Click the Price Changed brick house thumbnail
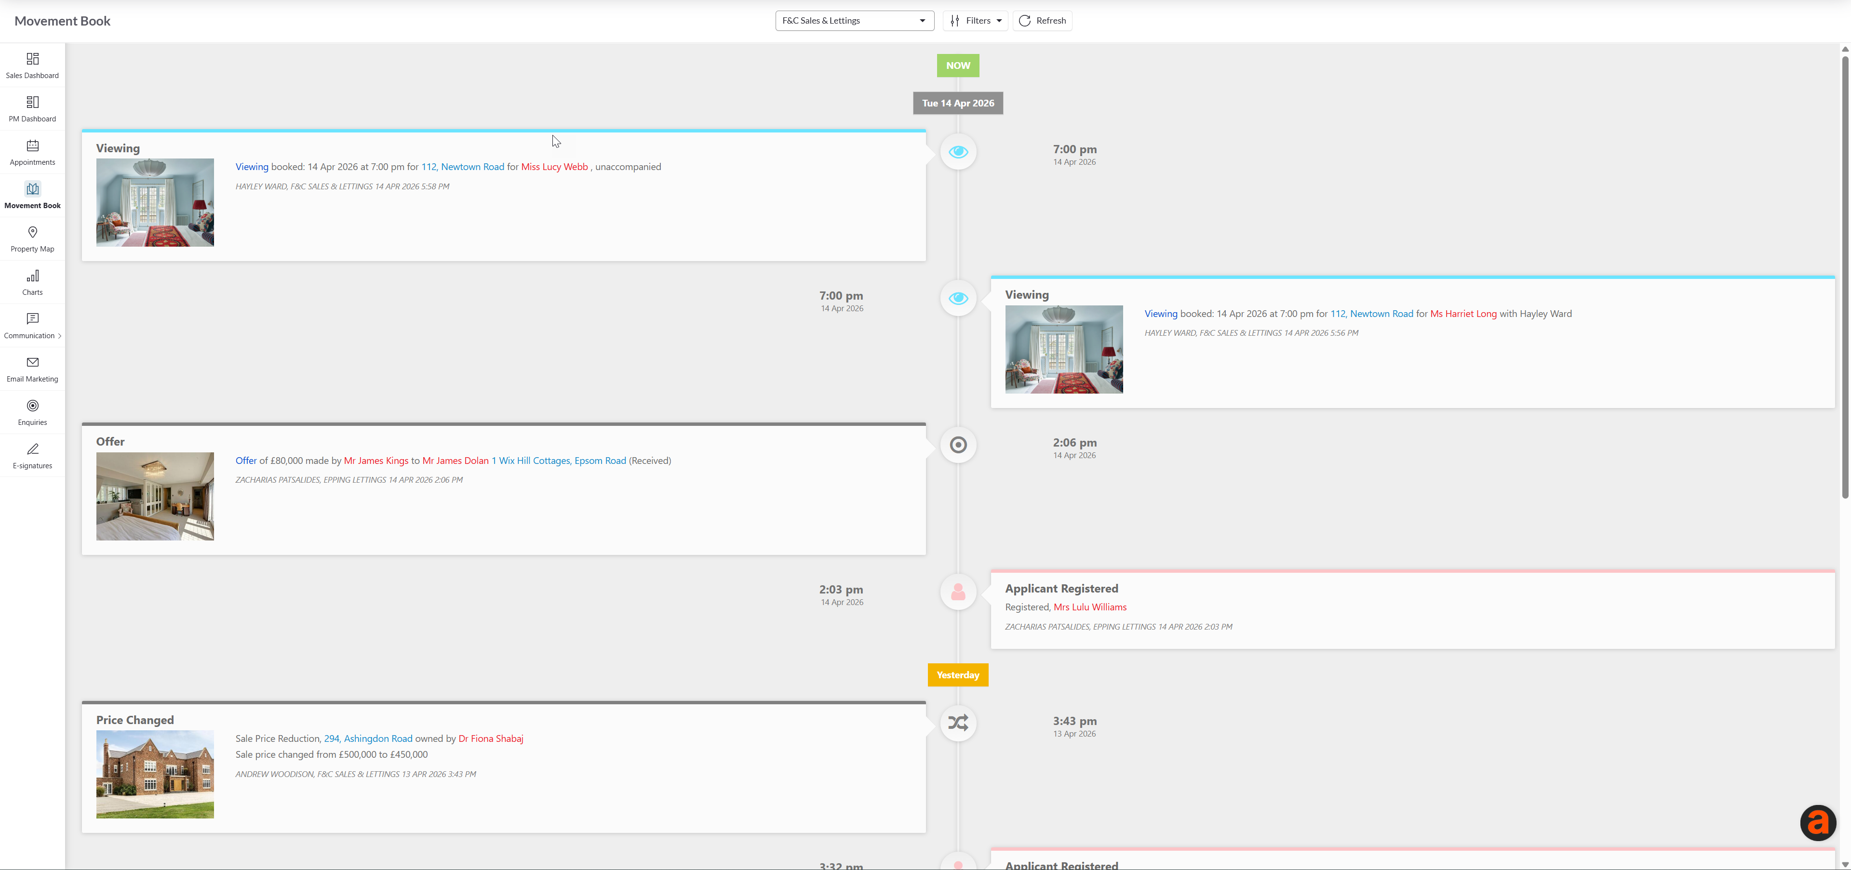1851x870 pixels. click(155, 775)
